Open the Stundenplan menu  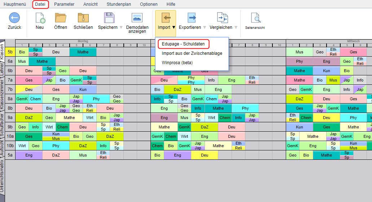tap(119, 4)
